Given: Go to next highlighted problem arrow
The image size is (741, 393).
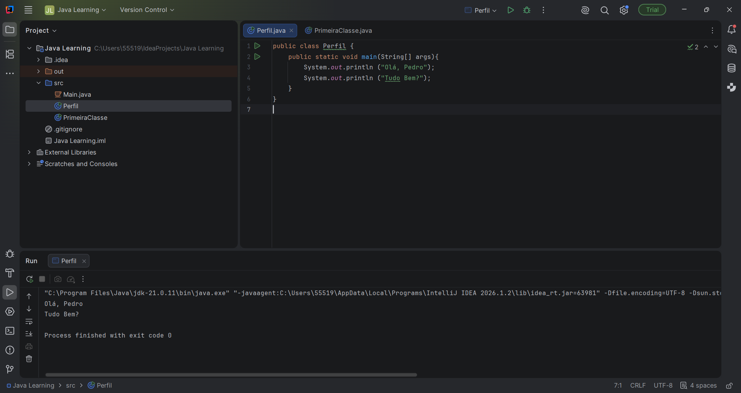Looking at the screenshot, I should (x=716, y=47).
